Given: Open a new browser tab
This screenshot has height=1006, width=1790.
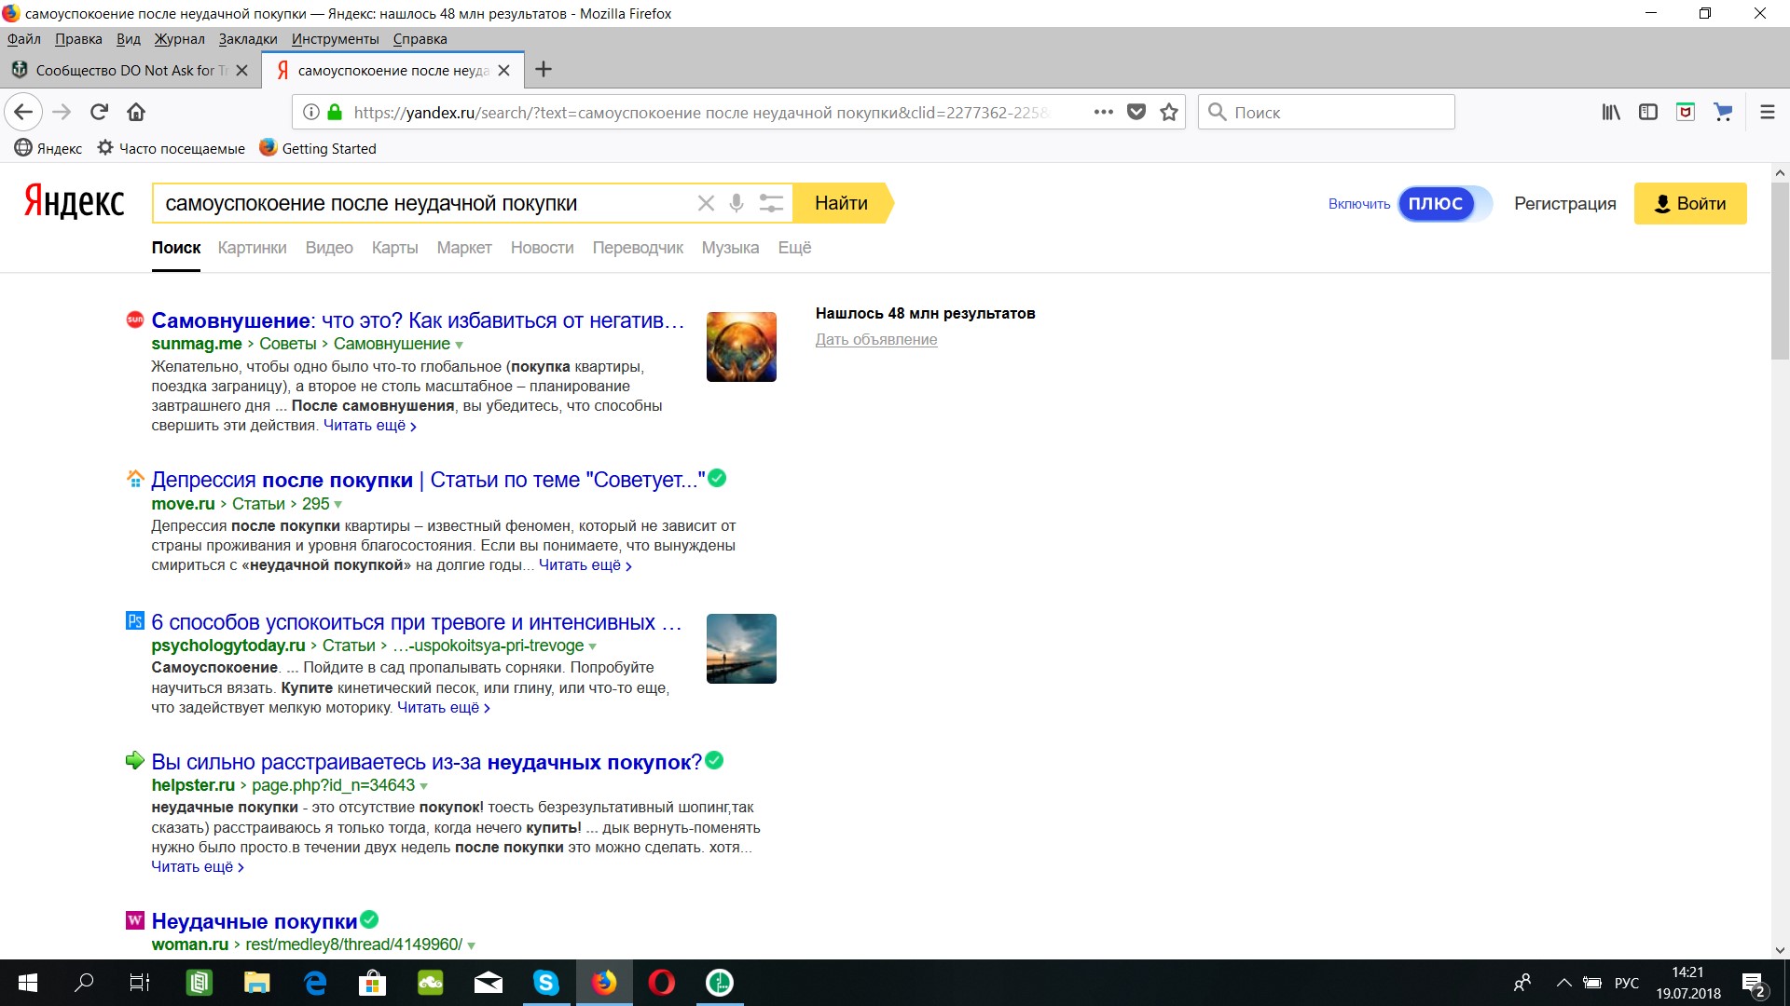Looking at the screenshot, I should pos(544,70).
